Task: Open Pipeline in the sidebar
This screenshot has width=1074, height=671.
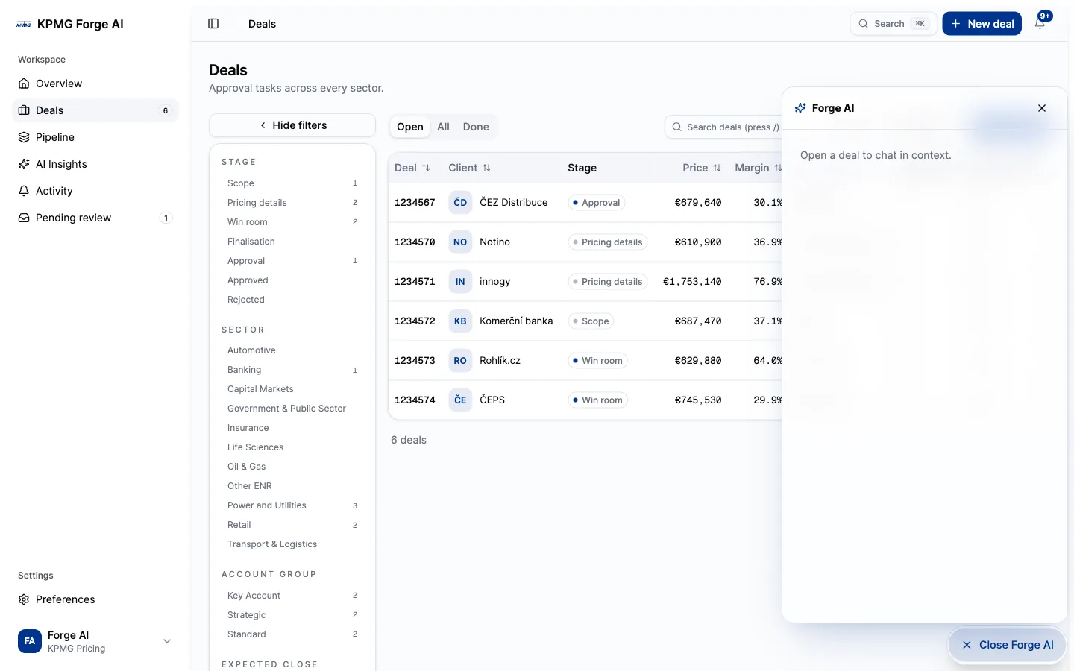Action: (95, 137)
